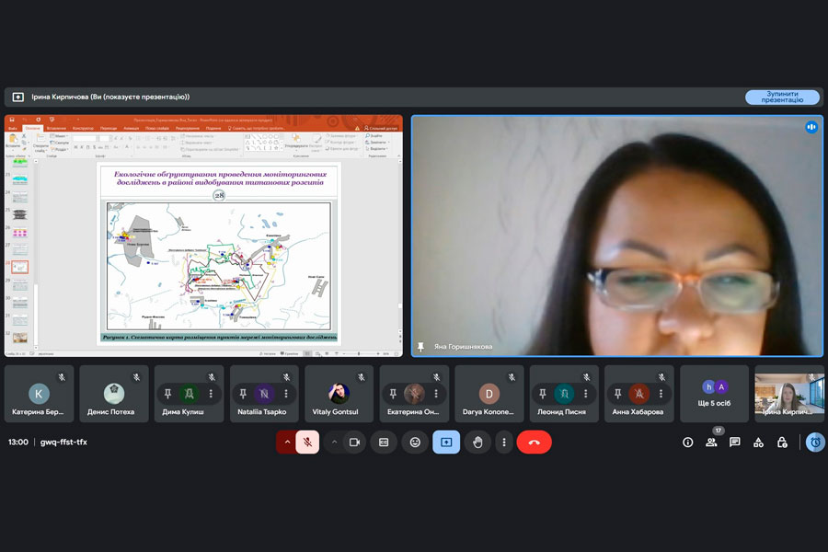Toggle closed captions

[x=384, y=443]
